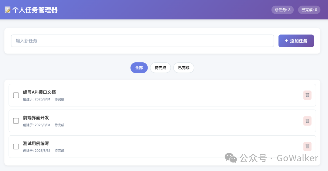Click creation date under 测试用例编写

[37, 151]
